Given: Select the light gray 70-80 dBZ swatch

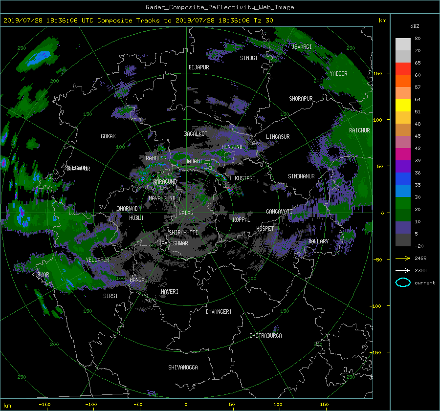Looking at the screenshot, I should [x=403, y=44].
